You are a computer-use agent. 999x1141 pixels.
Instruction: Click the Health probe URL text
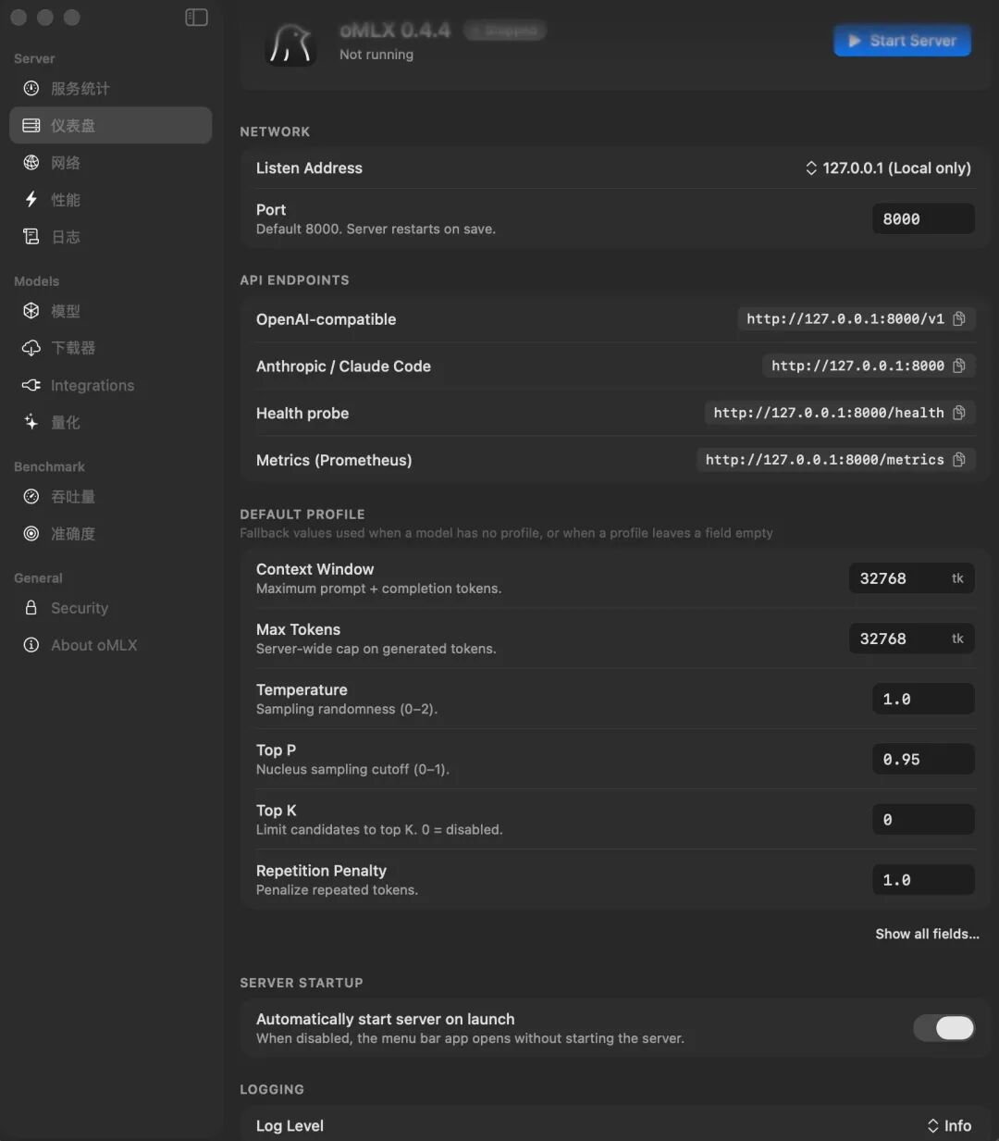click(829, 413)
